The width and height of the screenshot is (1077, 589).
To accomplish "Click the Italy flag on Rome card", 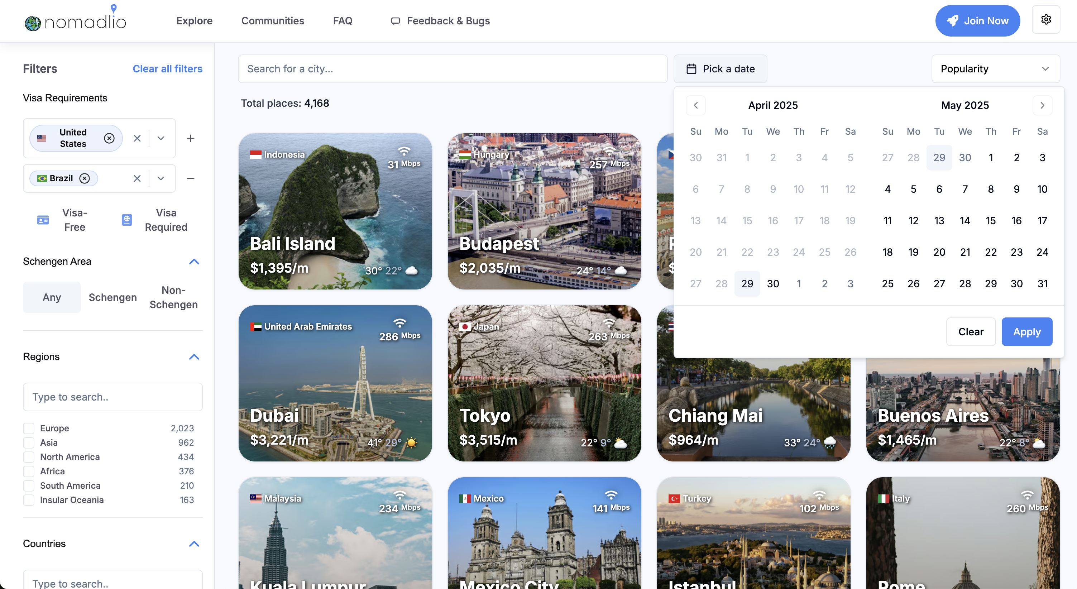I will (x=884, y=499).
